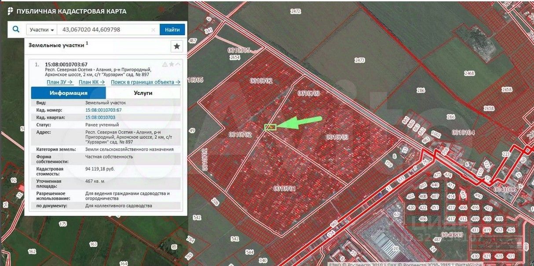The width and height of the screenshot is (534, 266).
Task: Toggle the small star on parcel result
Action: [172, 64]
